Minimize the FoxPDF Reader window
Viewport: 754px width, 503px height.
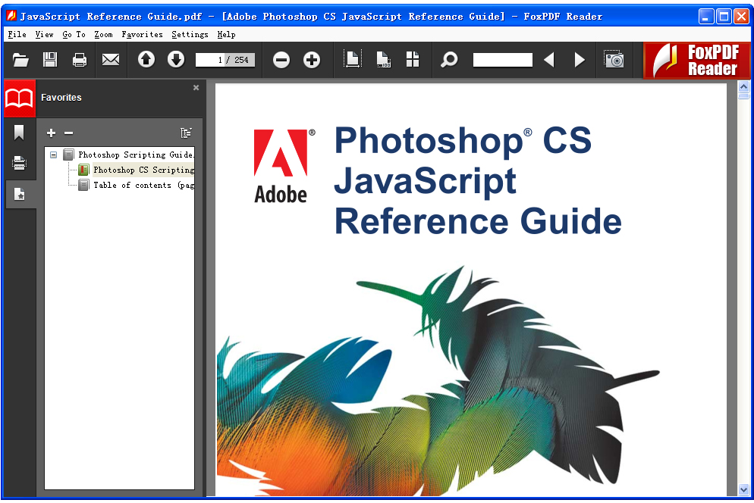(706, 17)
